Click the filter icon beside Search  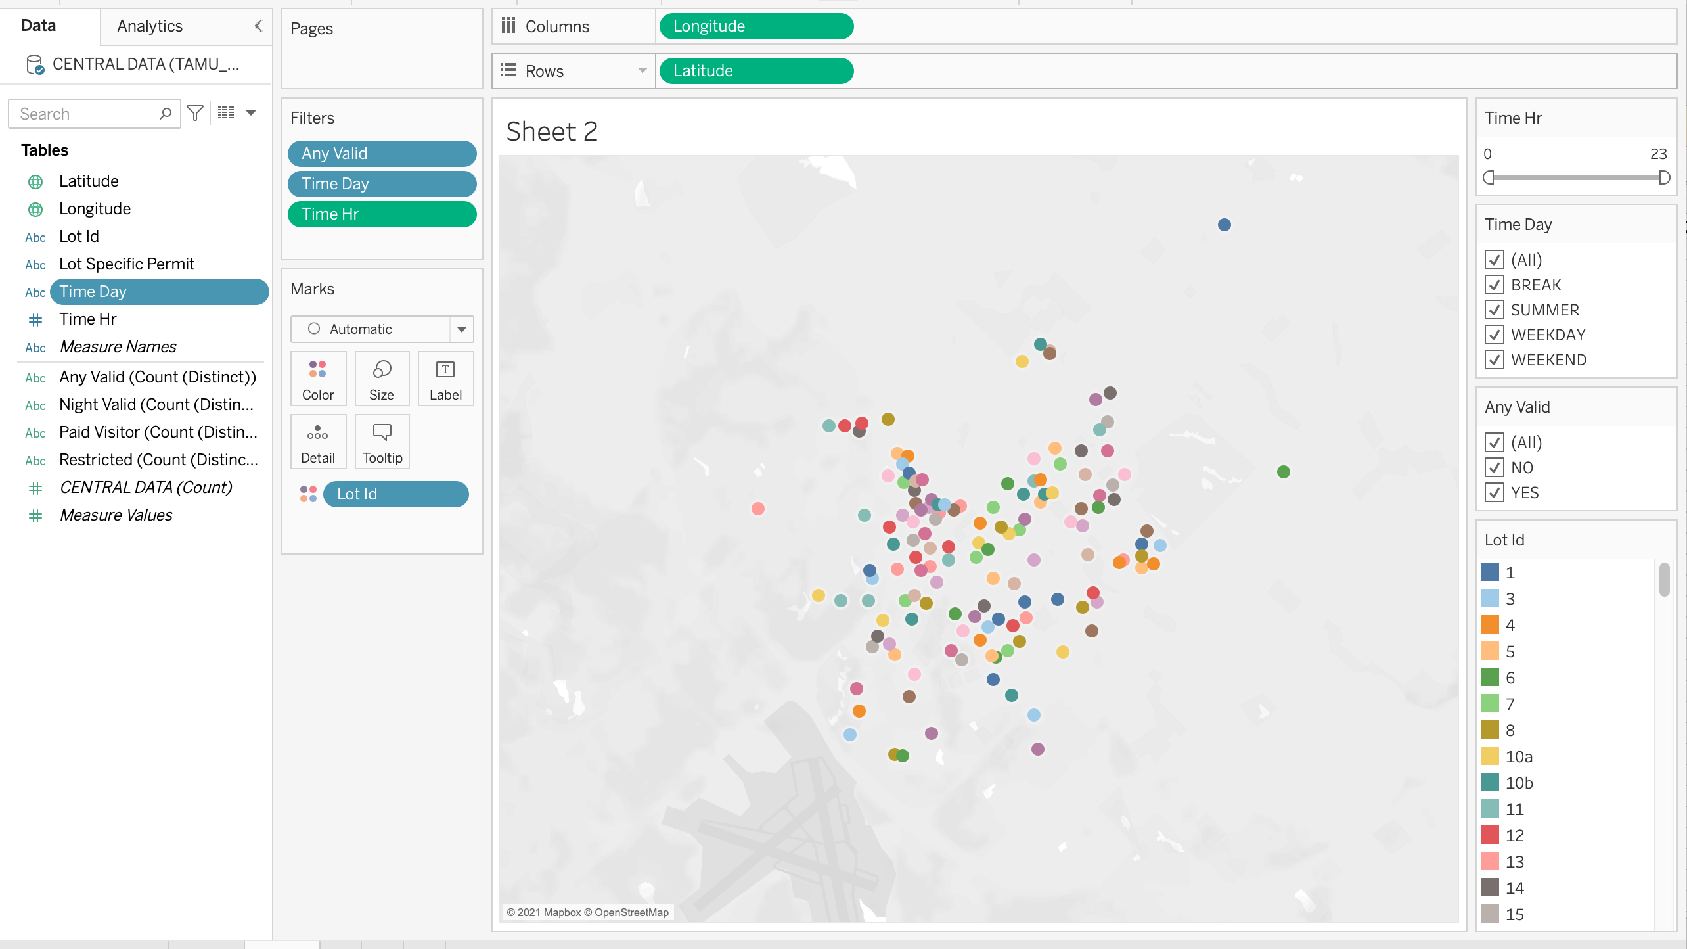point(195,114)
